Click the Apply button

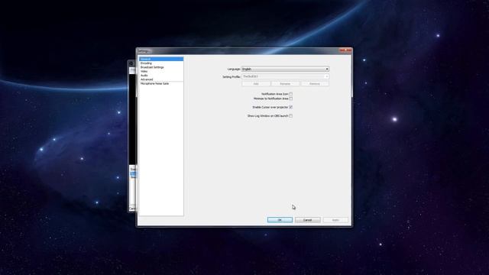(x=335, y=220)
